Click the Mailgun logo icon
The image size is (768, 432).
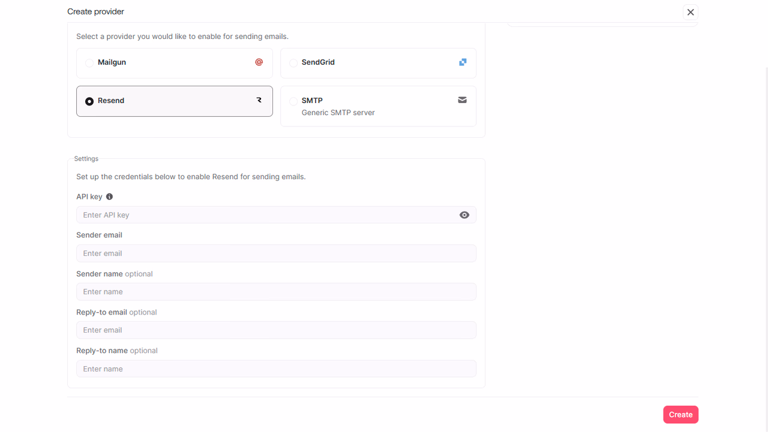[259, 62]
